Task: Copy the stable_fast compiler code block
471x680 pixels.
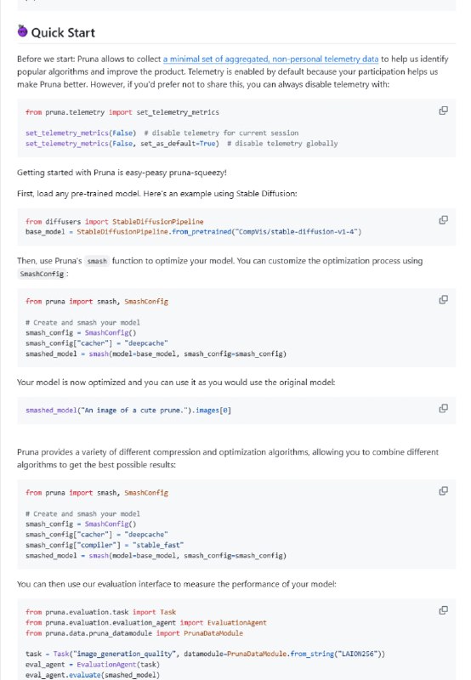Action: click(443, 491)
